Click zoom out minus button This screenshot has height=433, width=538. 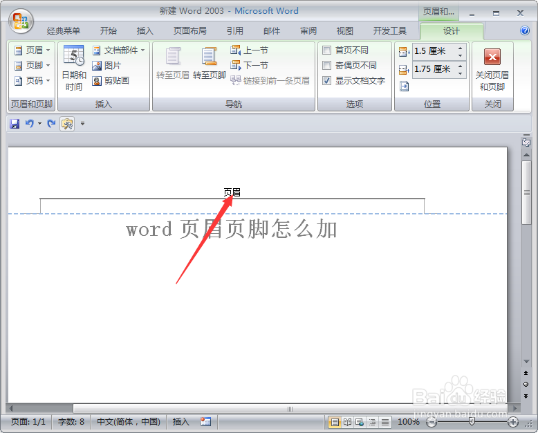coord(432,422)
